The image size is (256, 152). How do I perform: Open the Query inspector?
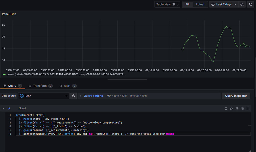coord(236,96)
